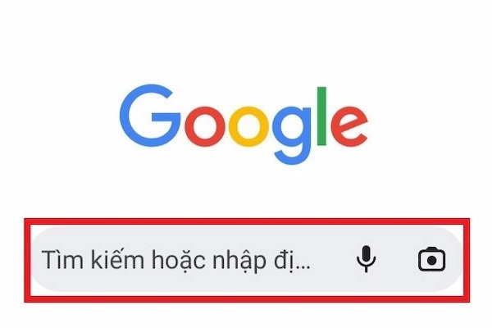492x328 pixels.
Task: Tap the microphone voice search icon
Action: point(366,259)
